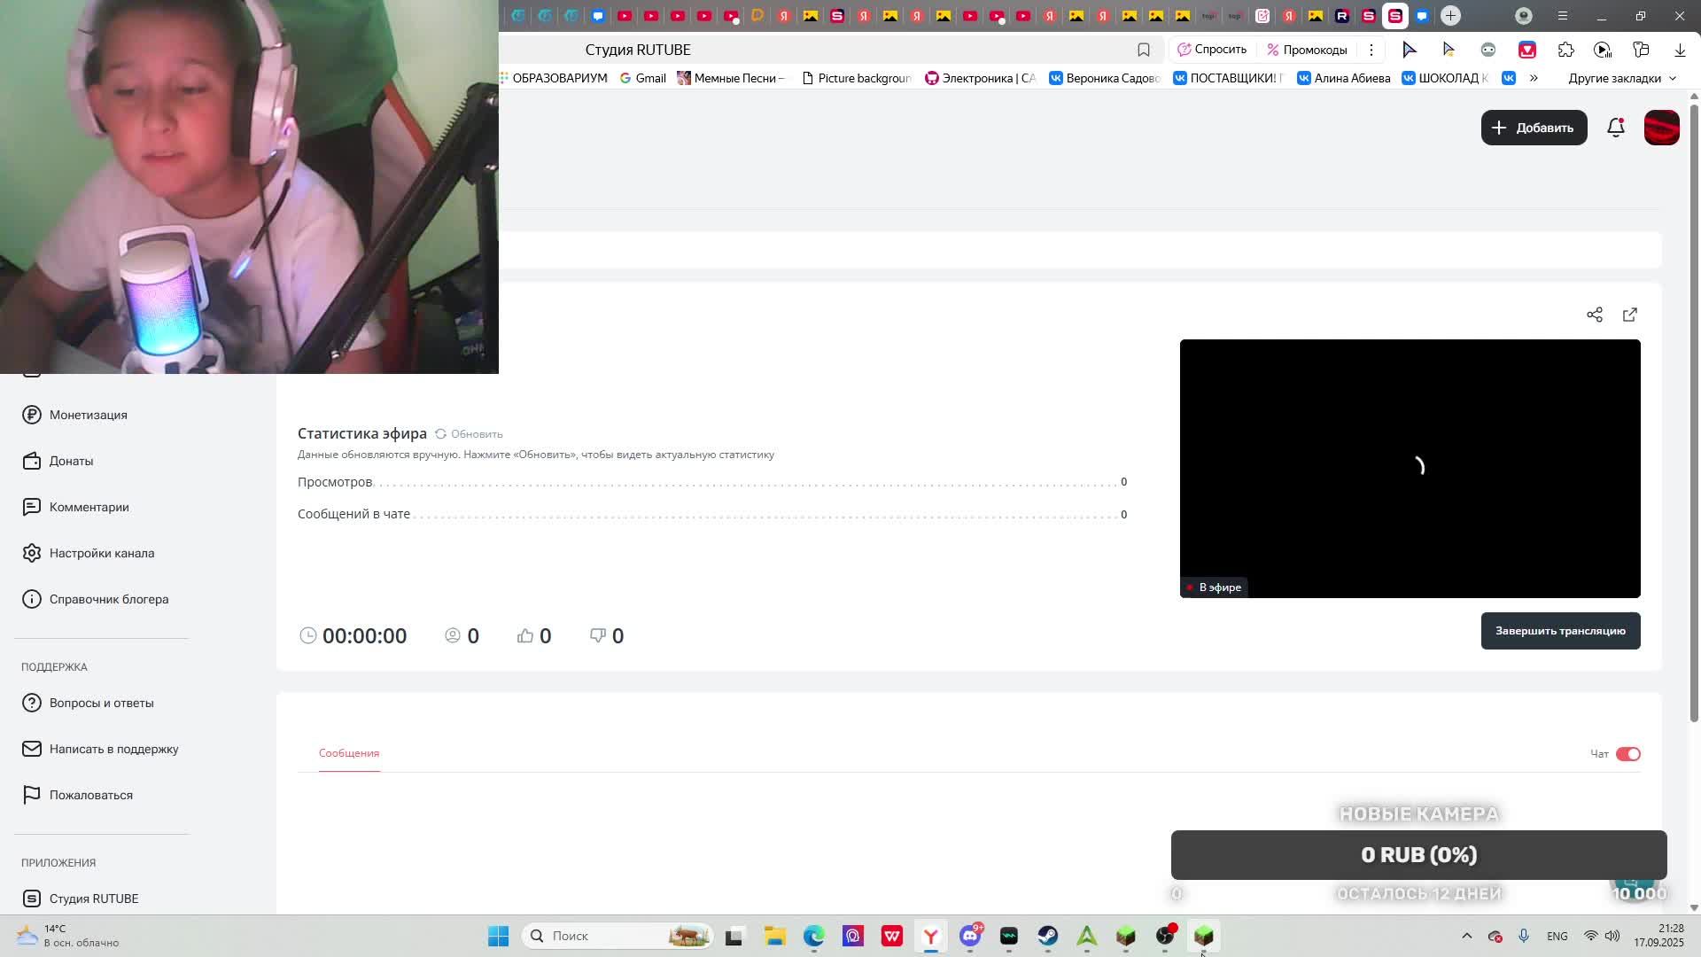This screenshot has width=1701, height=957.
Task: Show hidden bookmarks chevron
Action: [x=1534, y=78]
